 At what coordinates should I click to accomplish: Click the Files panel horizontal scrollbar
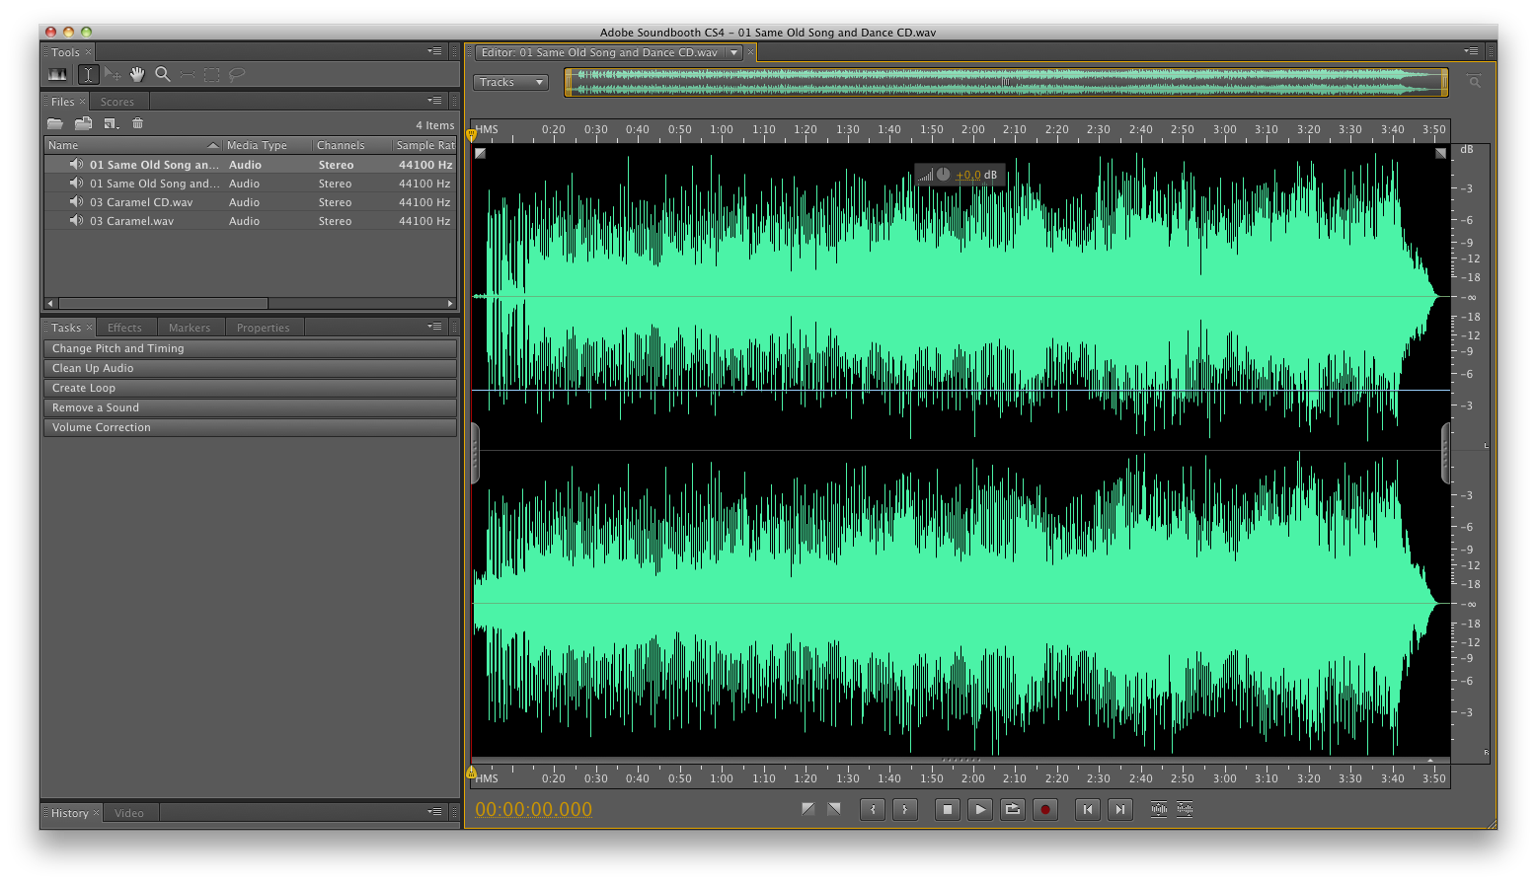(164, 303)
